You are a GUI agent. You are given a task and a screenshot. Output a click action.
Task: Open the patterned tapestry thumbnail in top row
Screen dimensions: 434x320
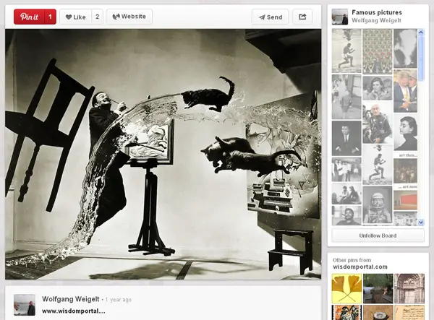378,51
